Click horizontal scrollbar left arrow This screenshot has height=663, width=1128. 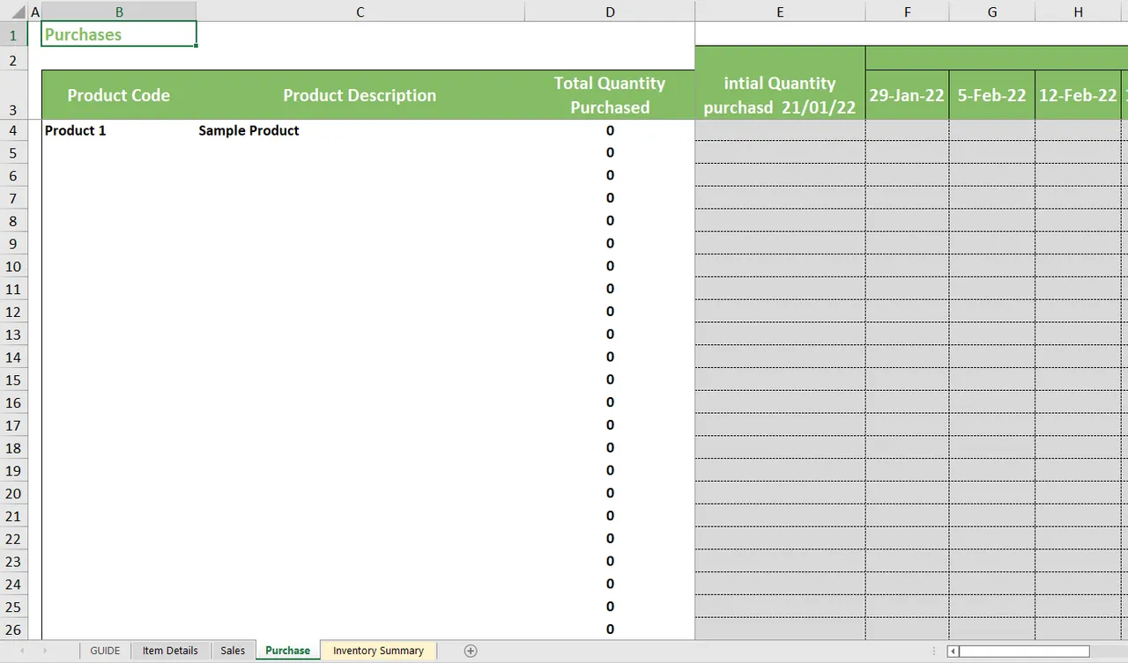coord(953,652)
